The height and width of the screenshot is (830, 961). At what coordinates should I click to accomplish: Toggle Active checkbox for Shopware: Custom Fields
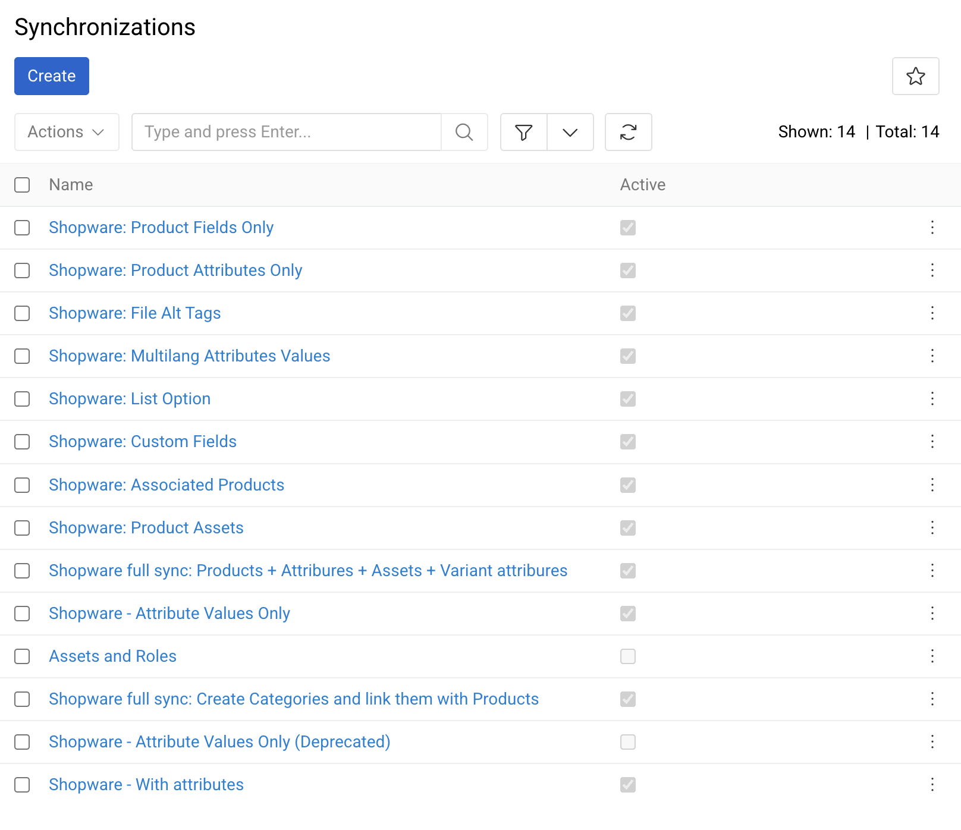click(628, 442)
